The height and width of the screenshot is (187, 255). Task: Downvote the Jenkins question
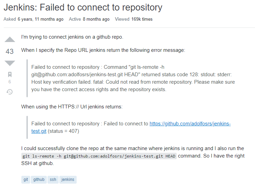coord(10,63)
